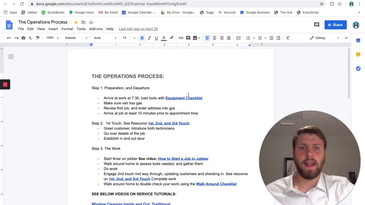The image size is (365, 205).
Task: Set left text alignment
Action: tap(207, 38)
